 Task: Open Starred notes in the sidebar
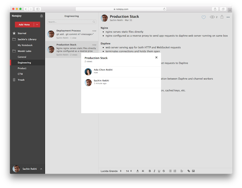coord(22,33)
